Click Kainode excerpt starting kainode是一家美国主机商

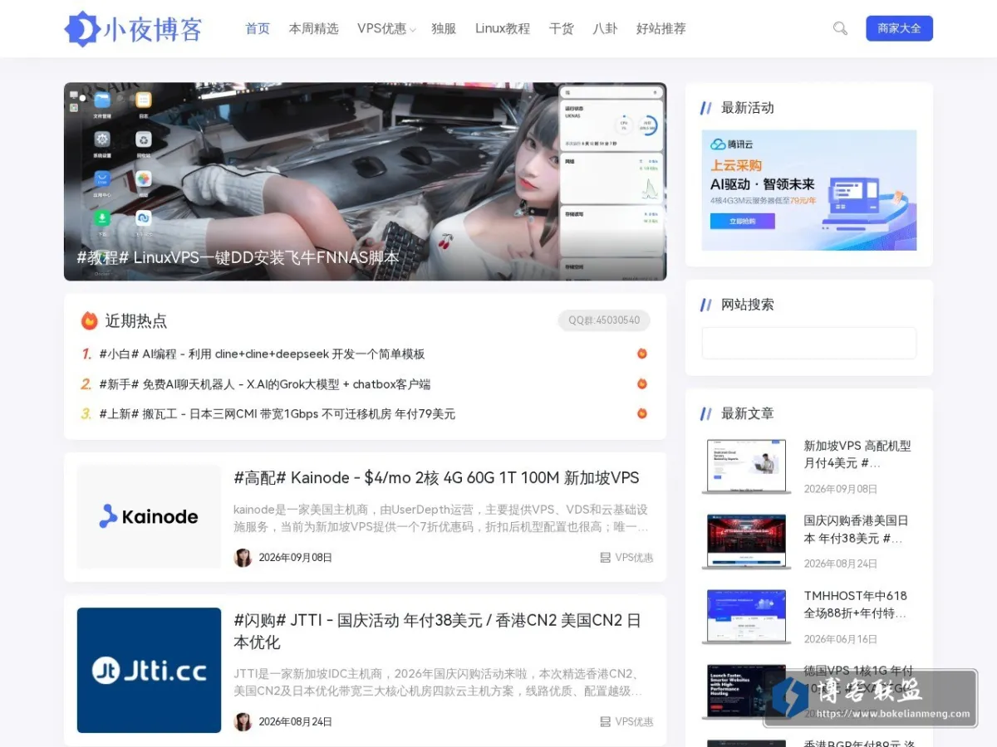pos(440,518)
